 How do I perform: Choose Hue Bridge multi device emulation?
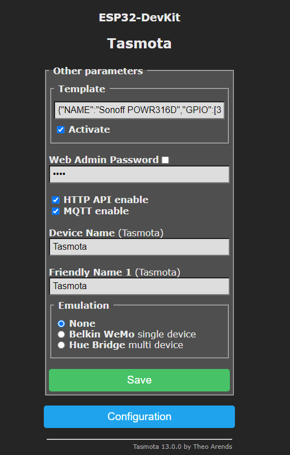coord(61,345)
